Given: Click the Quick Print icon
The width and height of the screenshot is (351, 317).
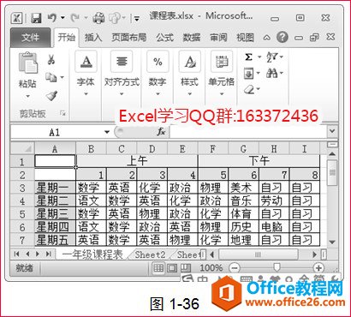Looking at the screenshot, I should (x=98, y=19).
